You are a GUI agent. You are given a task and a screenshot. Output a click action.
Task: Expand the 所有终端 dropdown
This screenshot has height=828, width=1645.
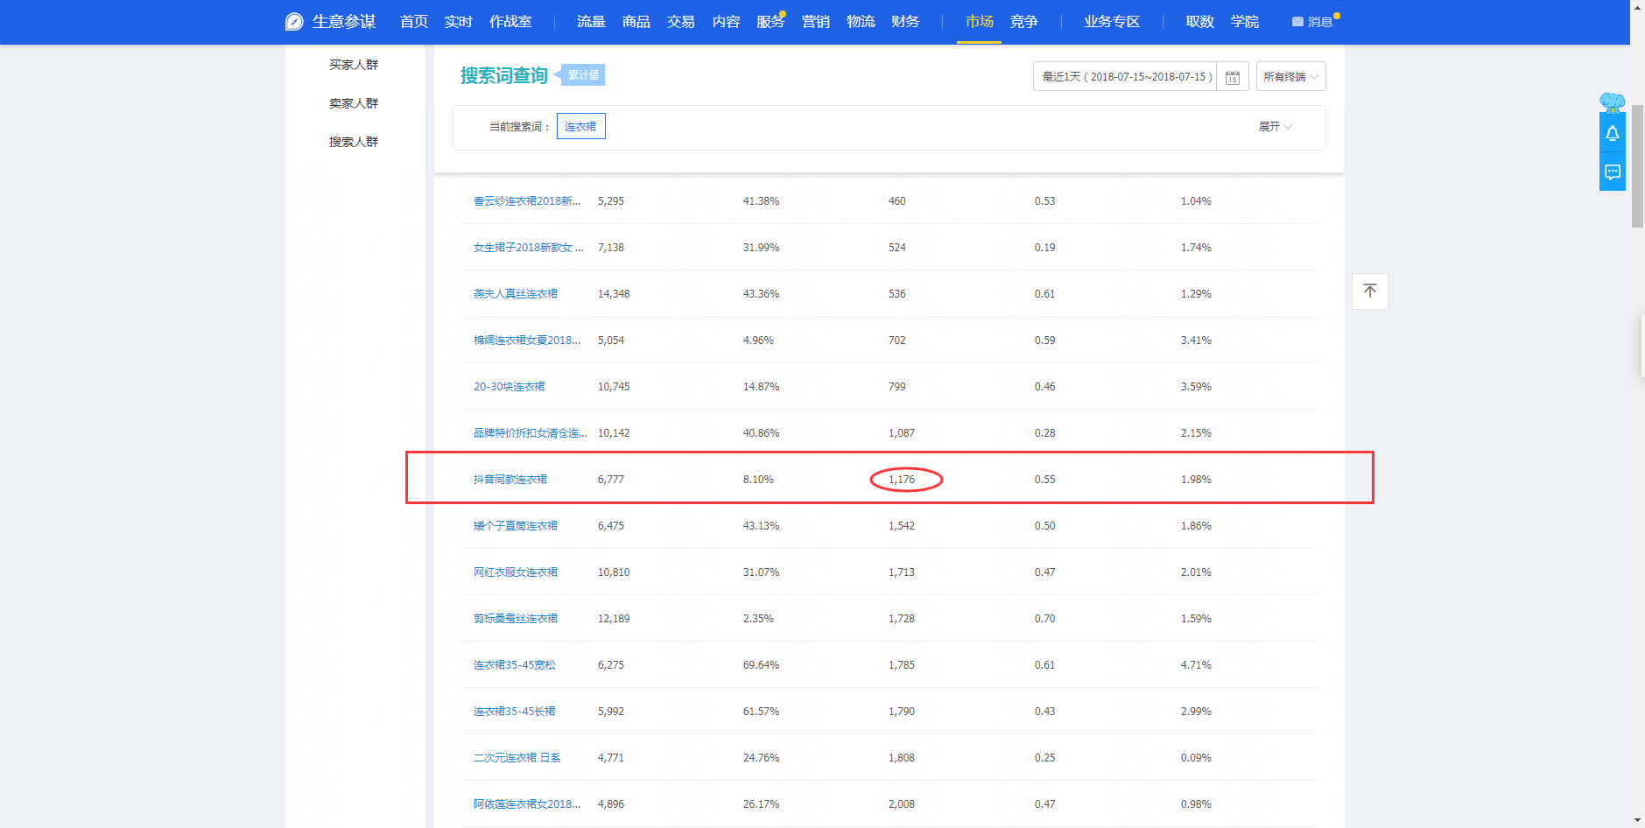(1290, 77)
